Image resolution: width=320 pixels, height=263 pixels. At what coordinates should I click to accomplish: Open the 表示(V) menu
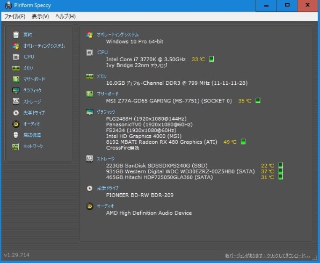(x=40, y=16)
